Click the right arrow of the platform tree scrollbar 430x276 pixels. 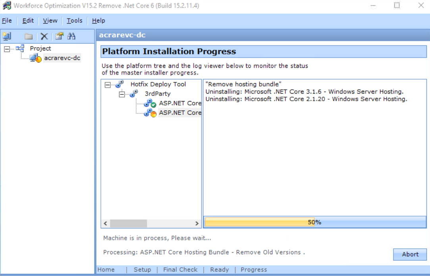point(197,224)
